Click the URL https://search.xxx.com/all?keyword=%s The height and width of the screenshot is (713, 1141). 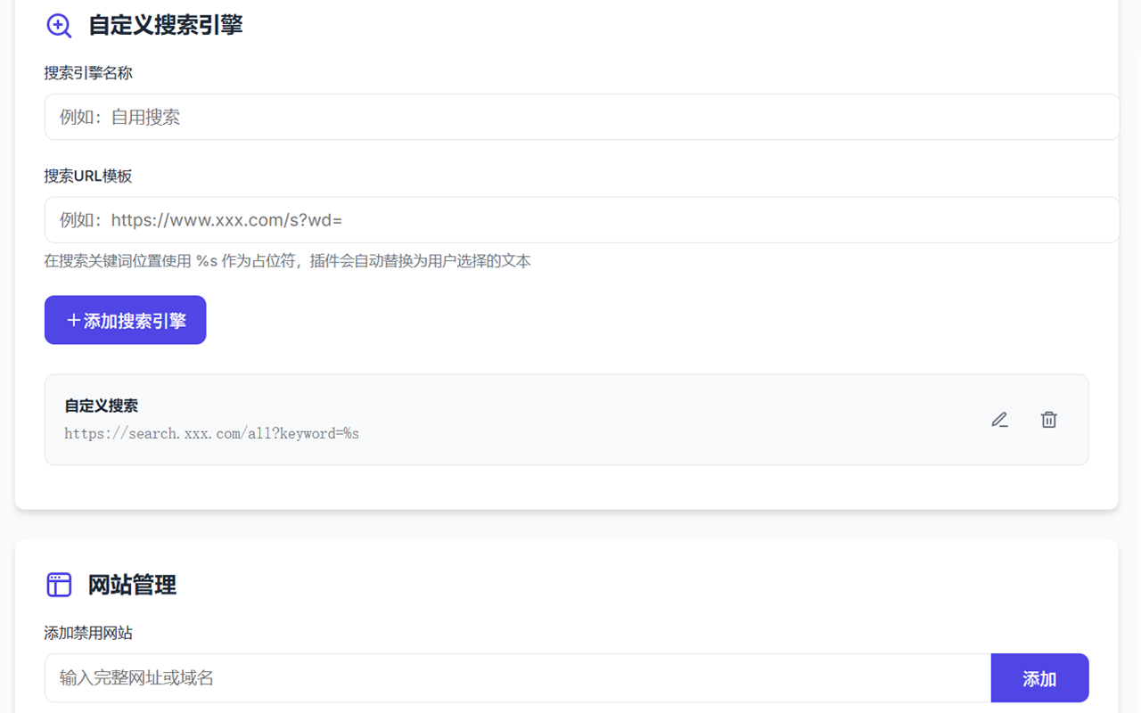[212, 434]
